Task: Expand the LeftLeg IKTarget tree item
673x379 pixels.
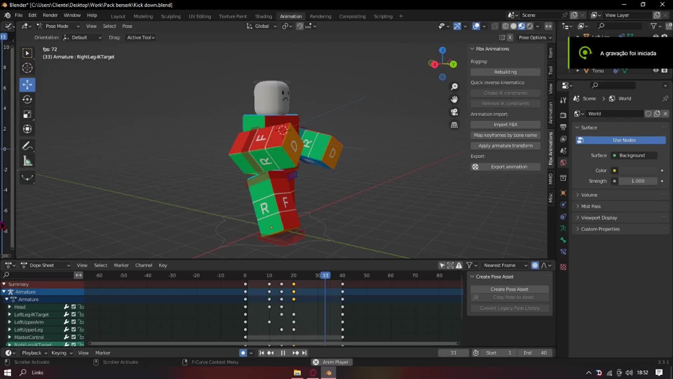Action: (10, 314)
